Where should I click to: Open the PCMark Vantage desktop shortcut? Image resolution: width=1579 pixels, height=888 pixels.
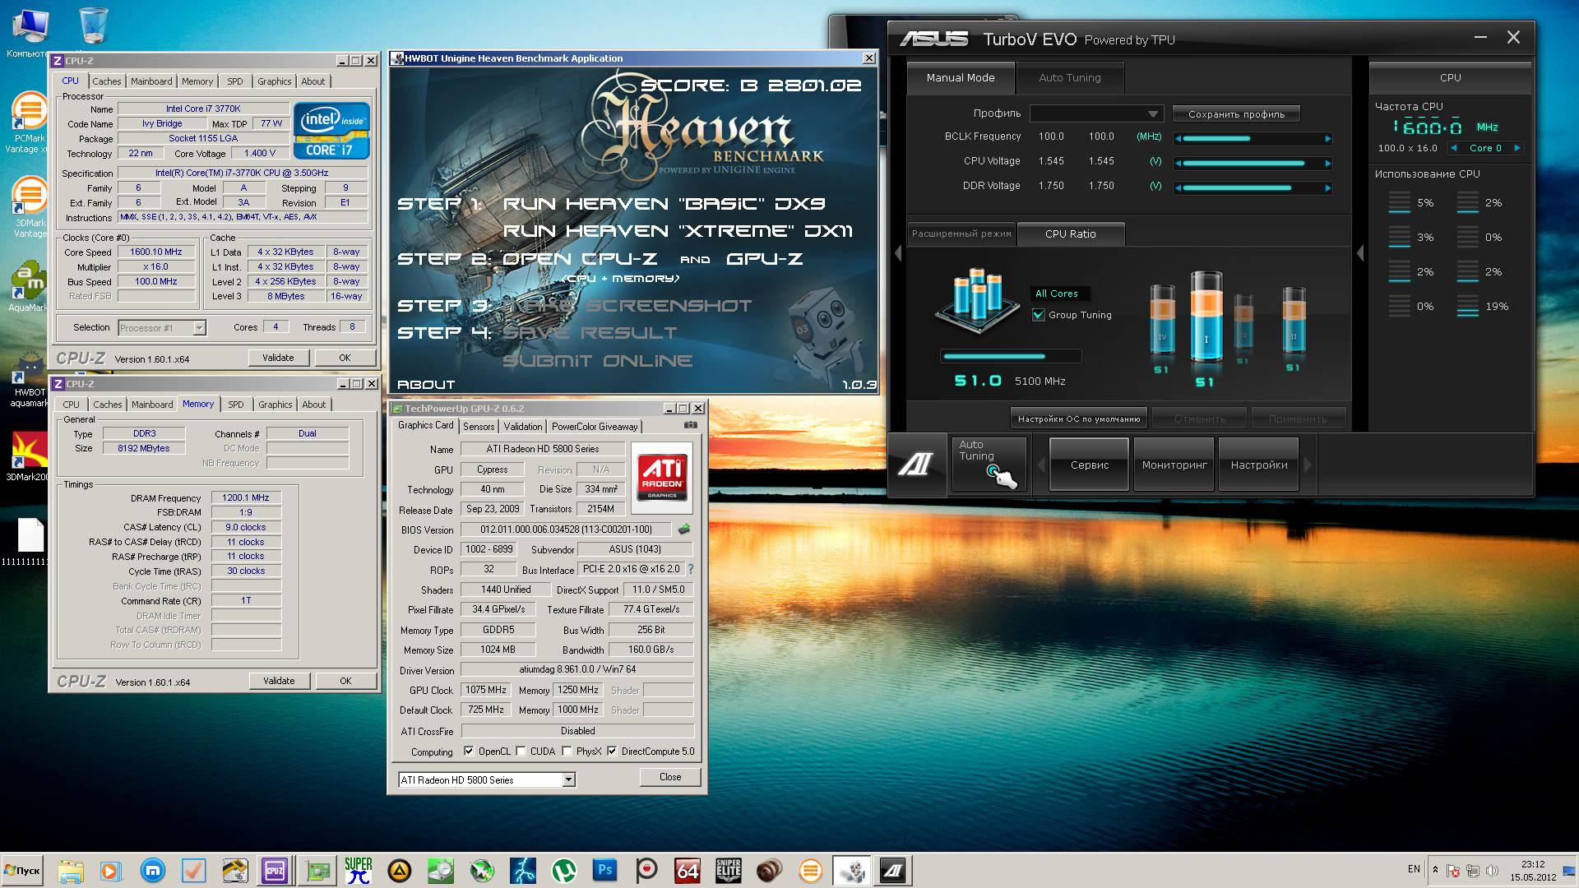30,122
